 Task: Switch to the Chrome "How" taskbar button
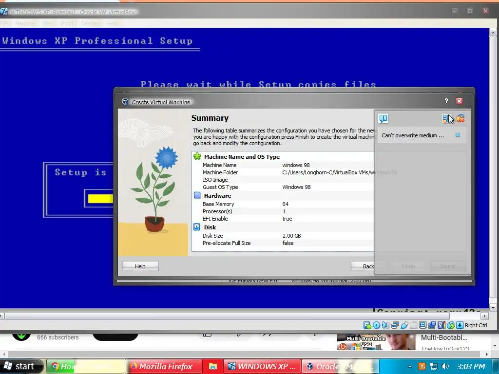pyautogui.click(x=85, y=366)
